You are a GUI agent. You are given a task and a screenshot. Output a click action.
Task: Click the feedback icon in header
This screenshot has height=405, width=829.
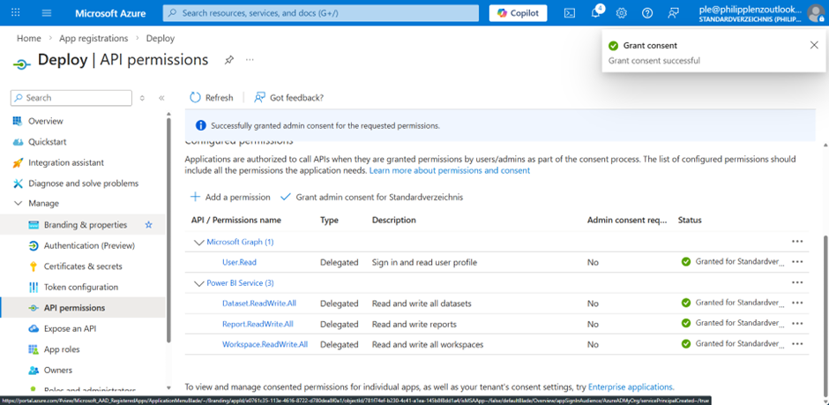coord(674,13)
